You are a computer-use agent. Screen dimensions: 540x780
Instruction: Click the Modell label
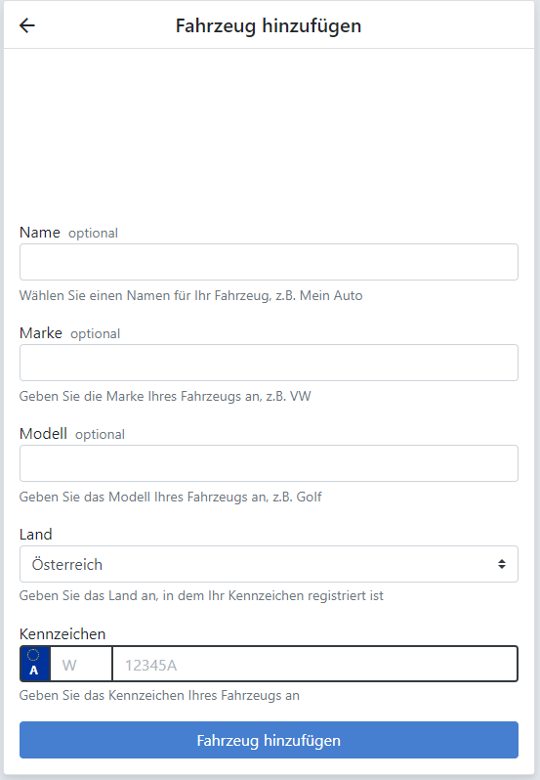(43, 434)
